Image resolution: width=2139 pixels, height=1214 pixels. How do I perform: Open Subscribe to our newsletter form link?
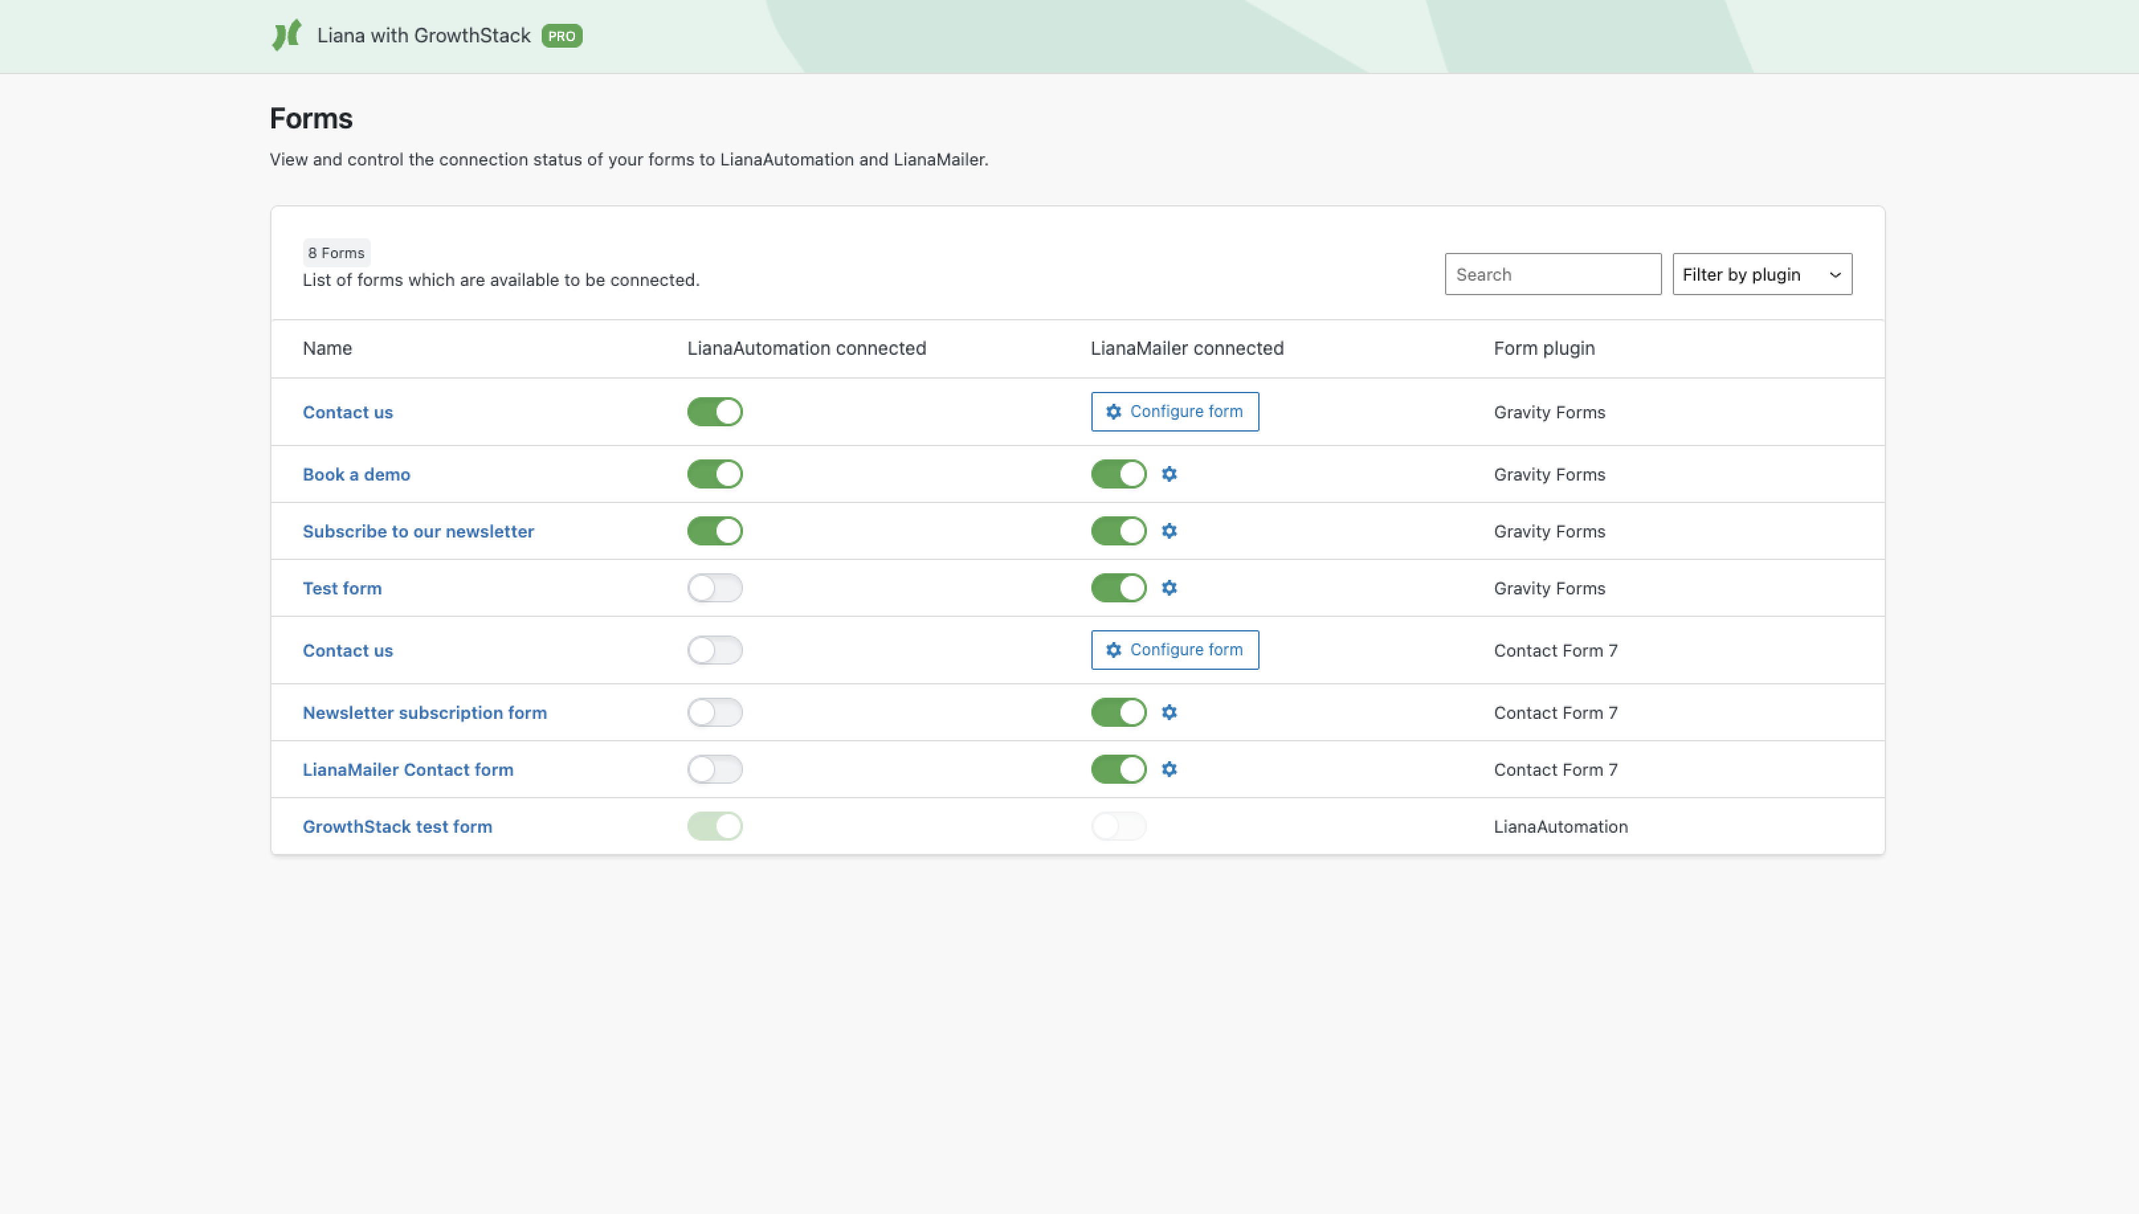tap(418, 531)
